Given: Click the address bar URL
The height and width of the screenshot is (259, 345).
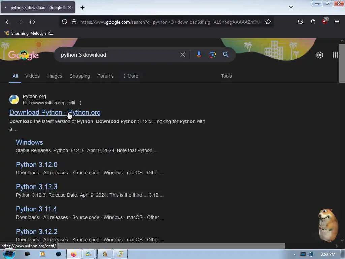Looking at the screenshot, I should click(x=171, y=22).
